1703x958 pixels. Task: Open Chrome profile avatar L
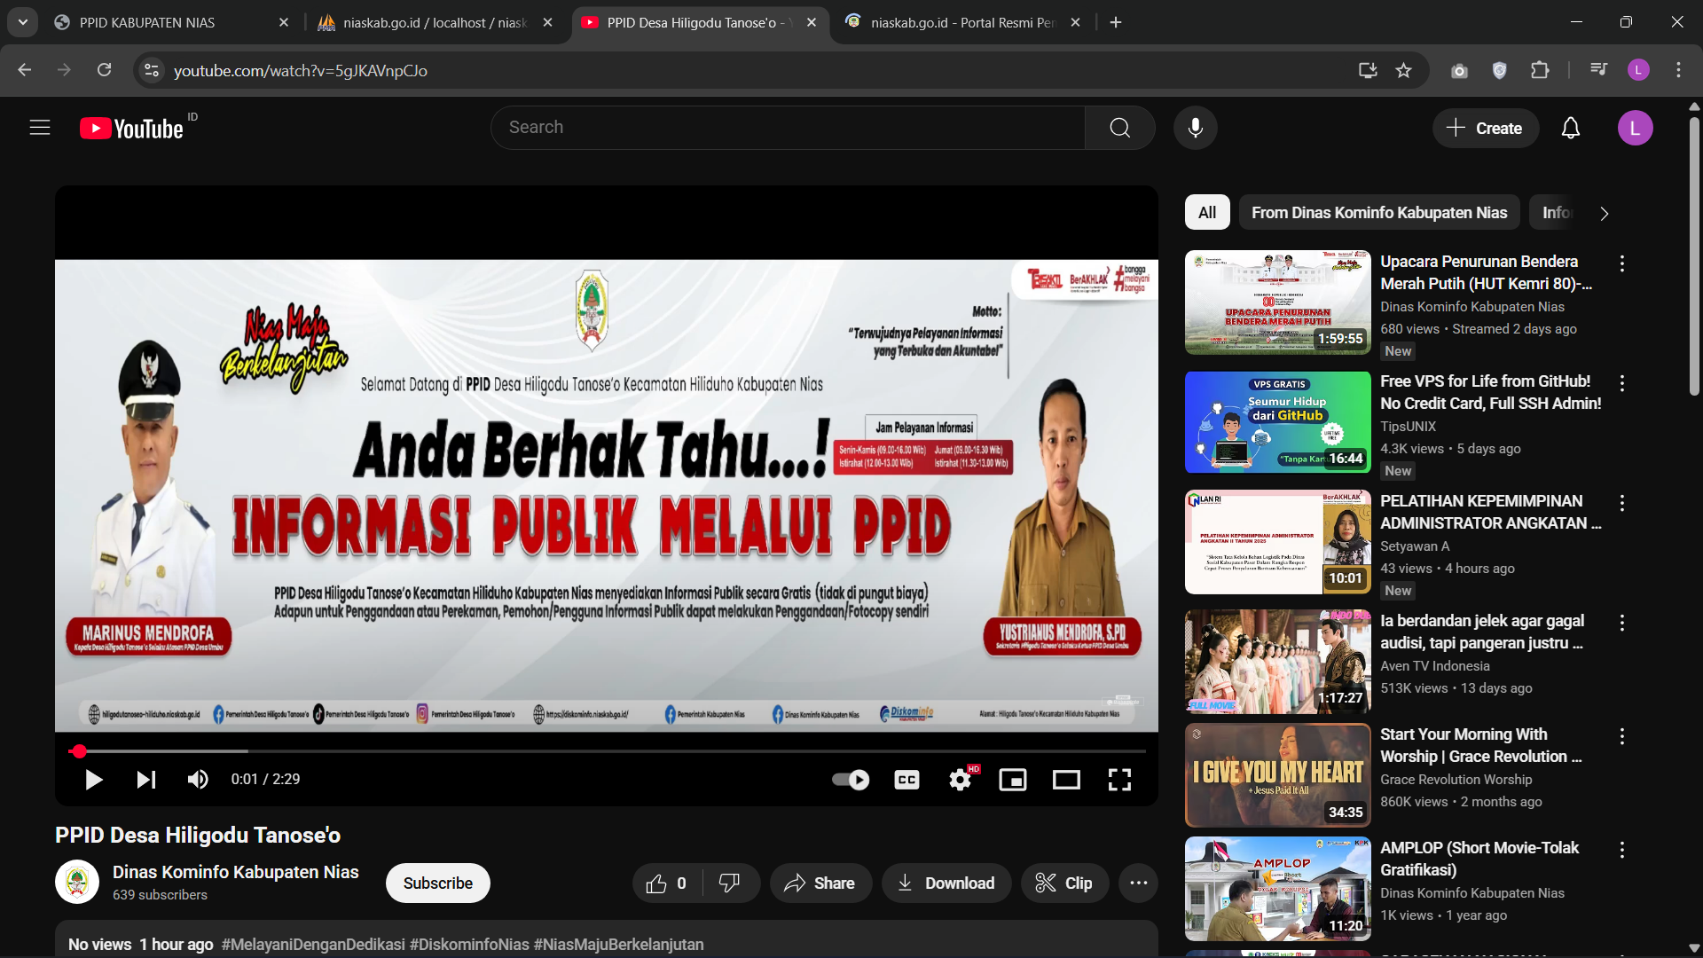pos(1638,70)
